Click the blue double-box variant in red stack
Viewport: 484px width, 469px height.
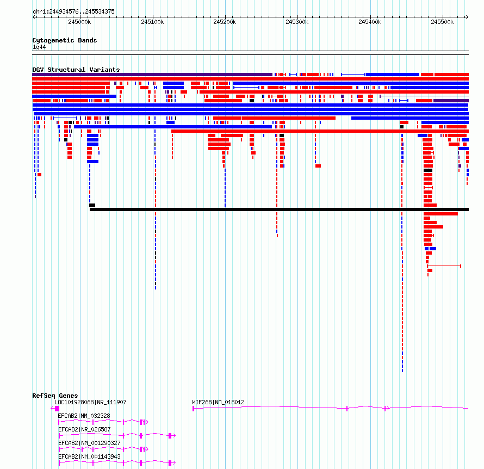[430, 249]
